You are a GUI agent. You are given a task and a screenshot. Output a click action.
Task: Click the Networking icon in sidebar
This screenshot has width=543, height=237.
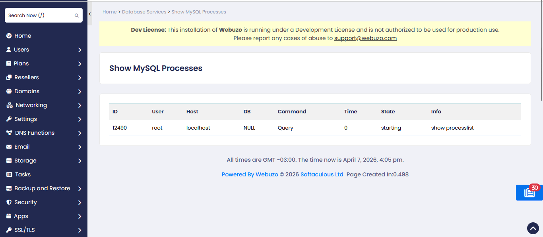[x=10, y=105]
